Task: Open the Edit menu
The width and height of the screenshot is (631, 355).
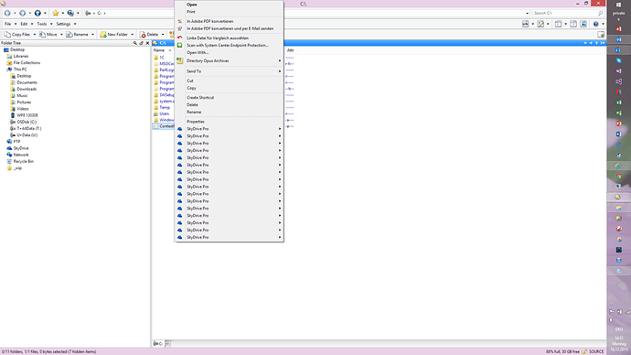Action: pos(24,24)
